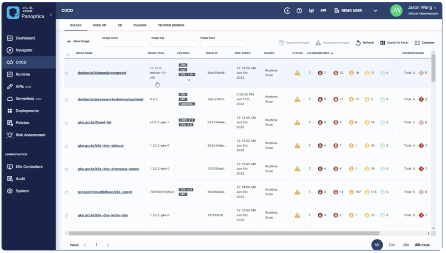Click the K8s Controllers icon

[10, 167]
